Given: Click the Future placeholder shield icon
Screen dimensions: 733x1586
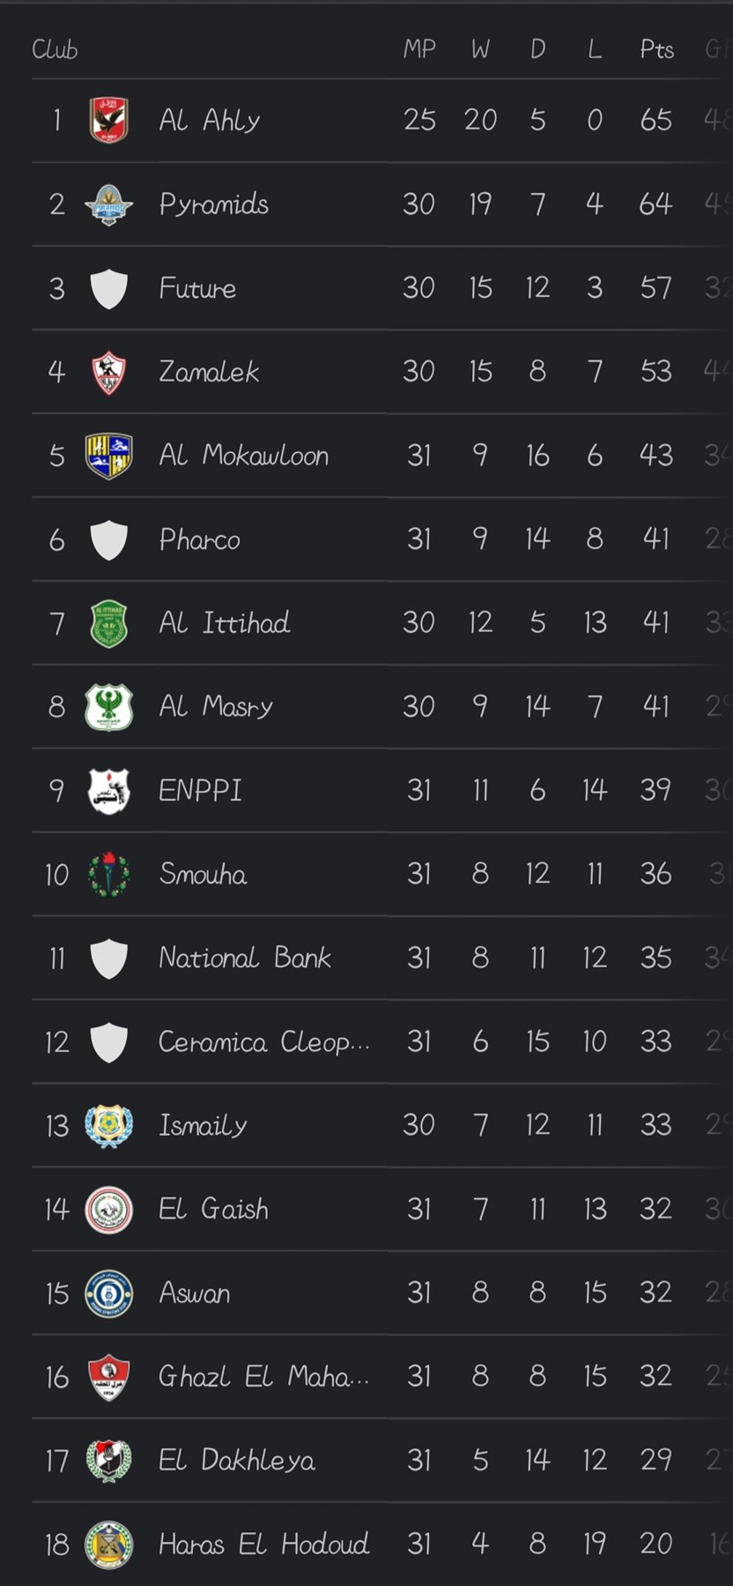Looking at the screenshot, I should coord(109,288).
